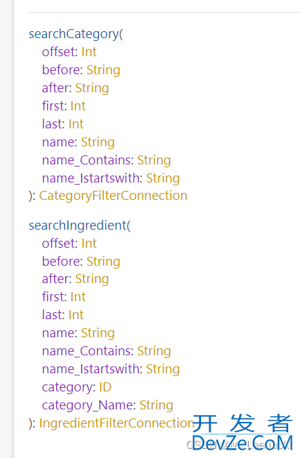
Task: Select offset argument under searchIngredient
Action: (x=60, y=244)
